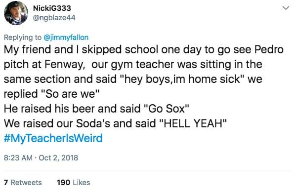Click the 8:23 AM timestamp
The height and width of the screenshot is (193, 295).
pyautogui.click(x=18, y=157)
